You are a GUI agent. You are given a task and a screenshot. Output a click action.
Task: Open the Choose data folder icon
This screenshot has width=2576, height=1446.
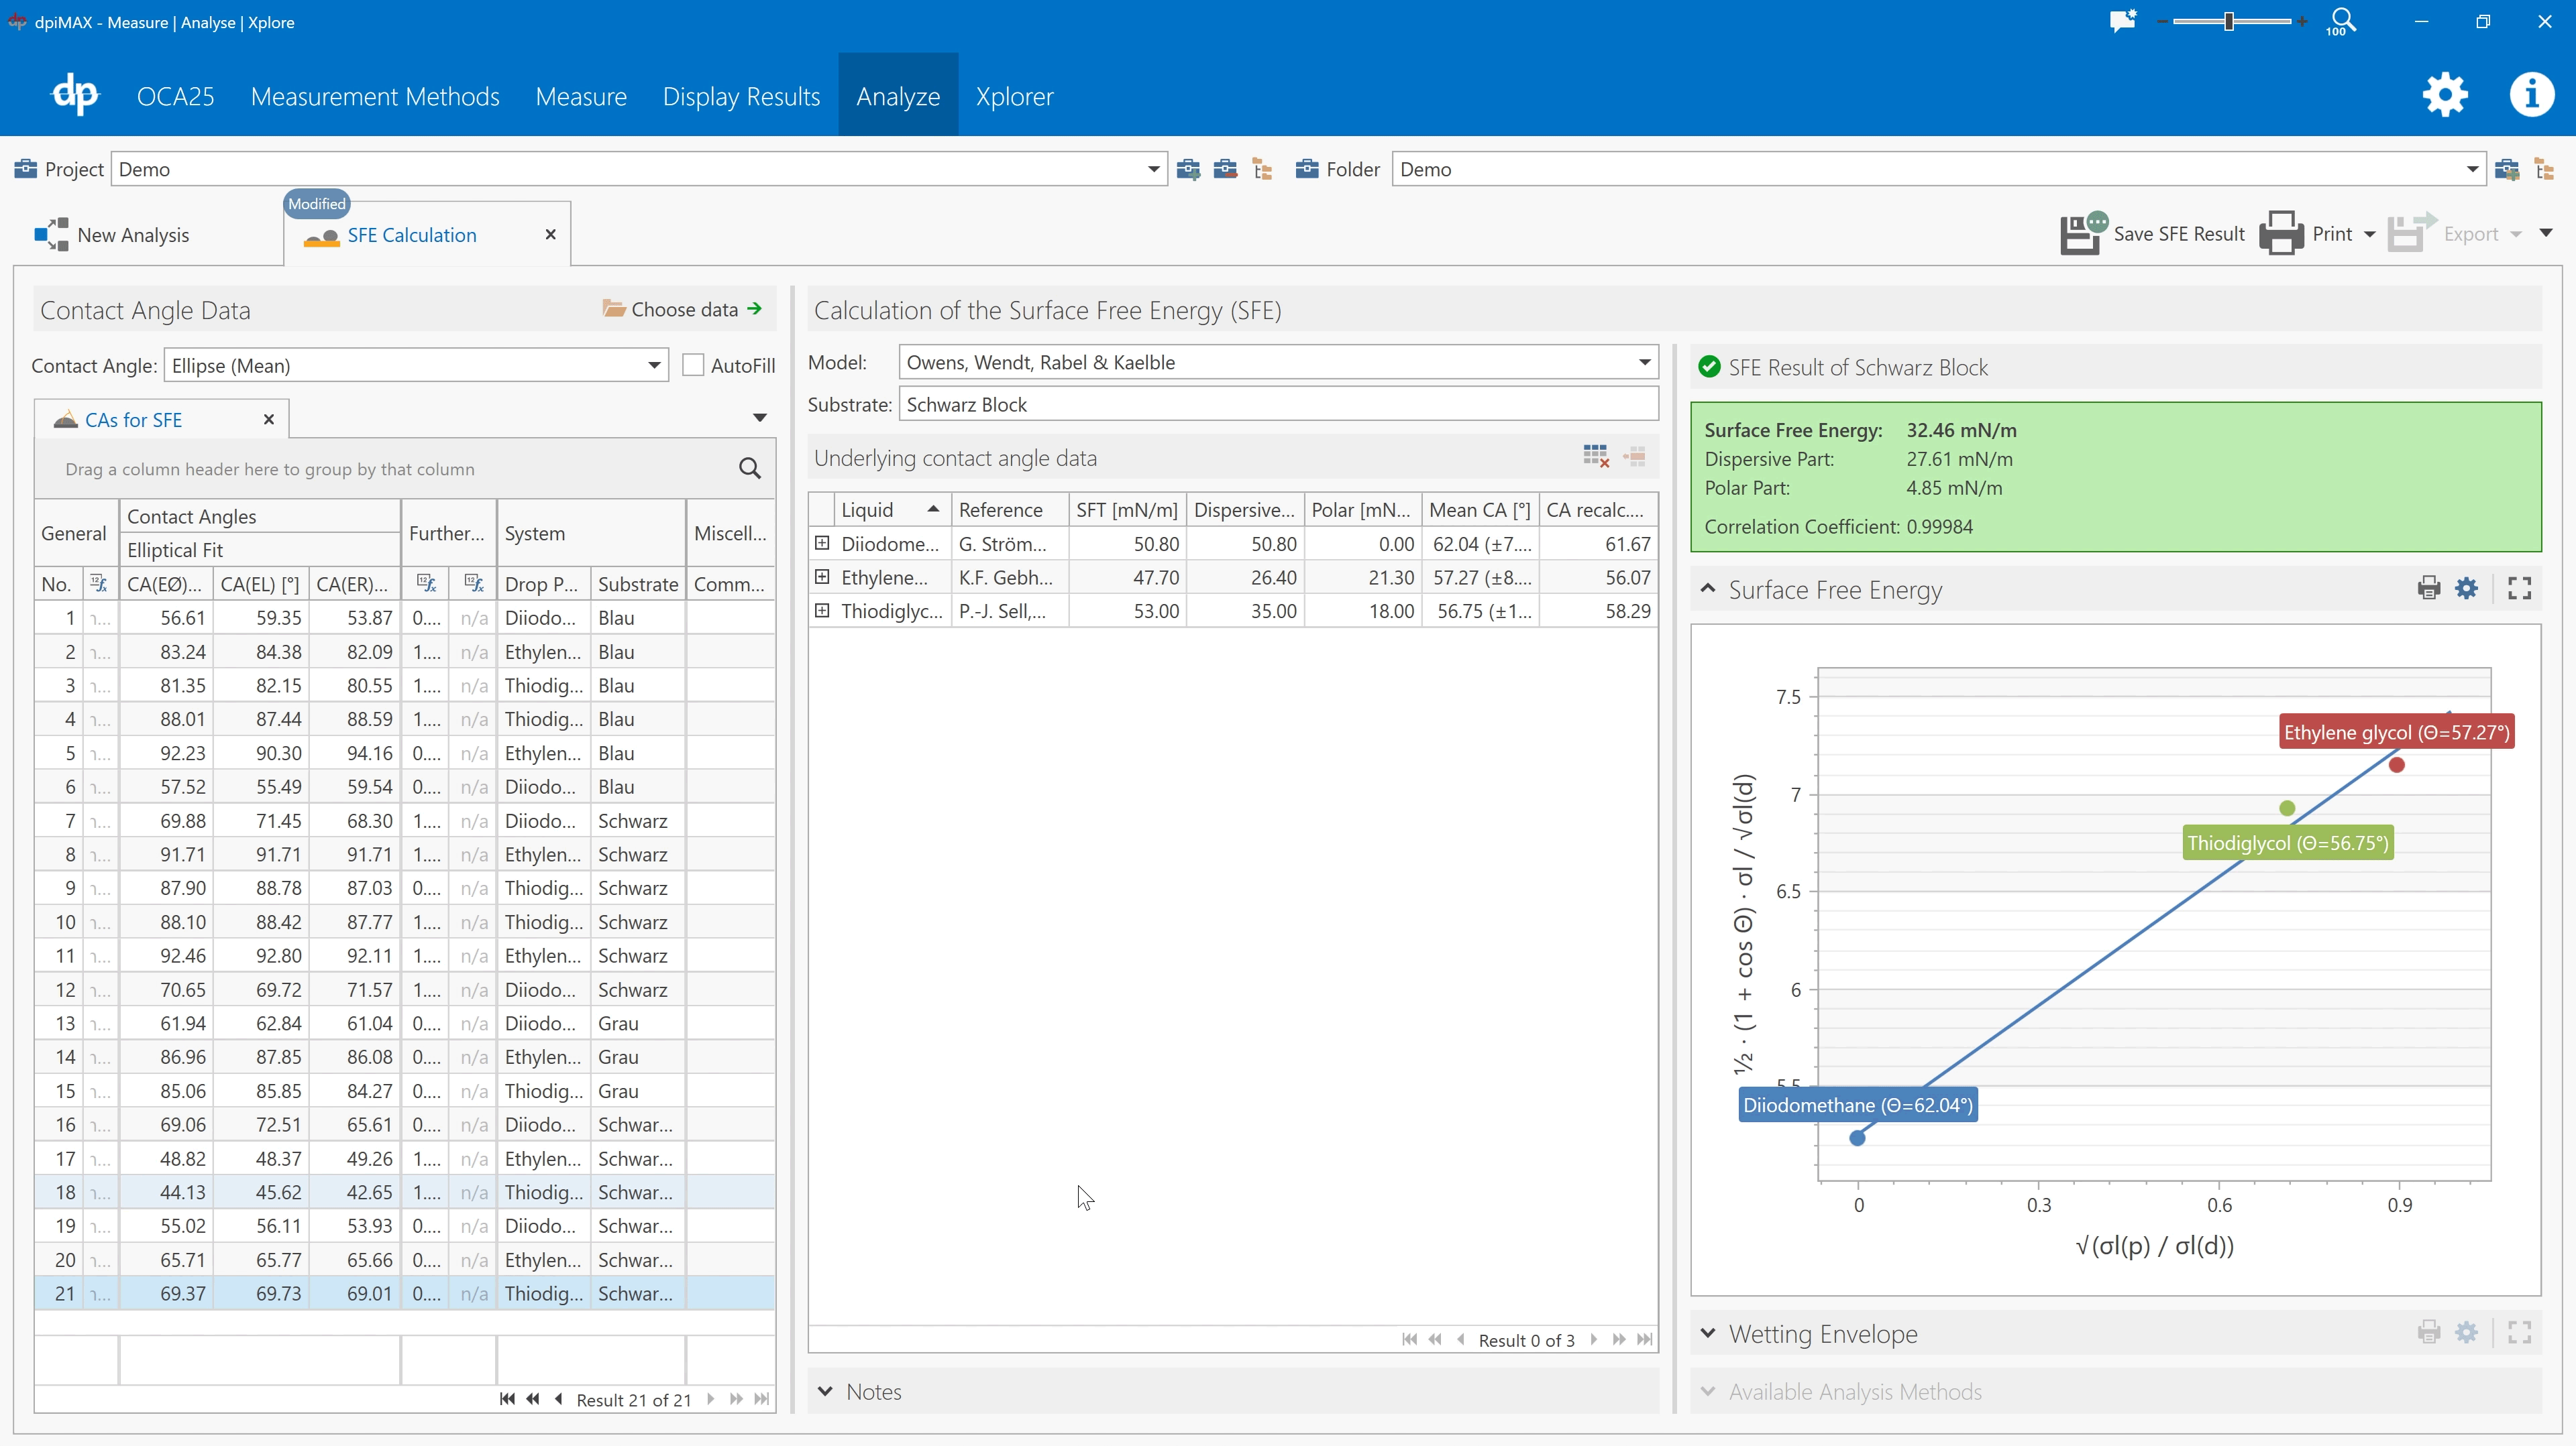614,309
